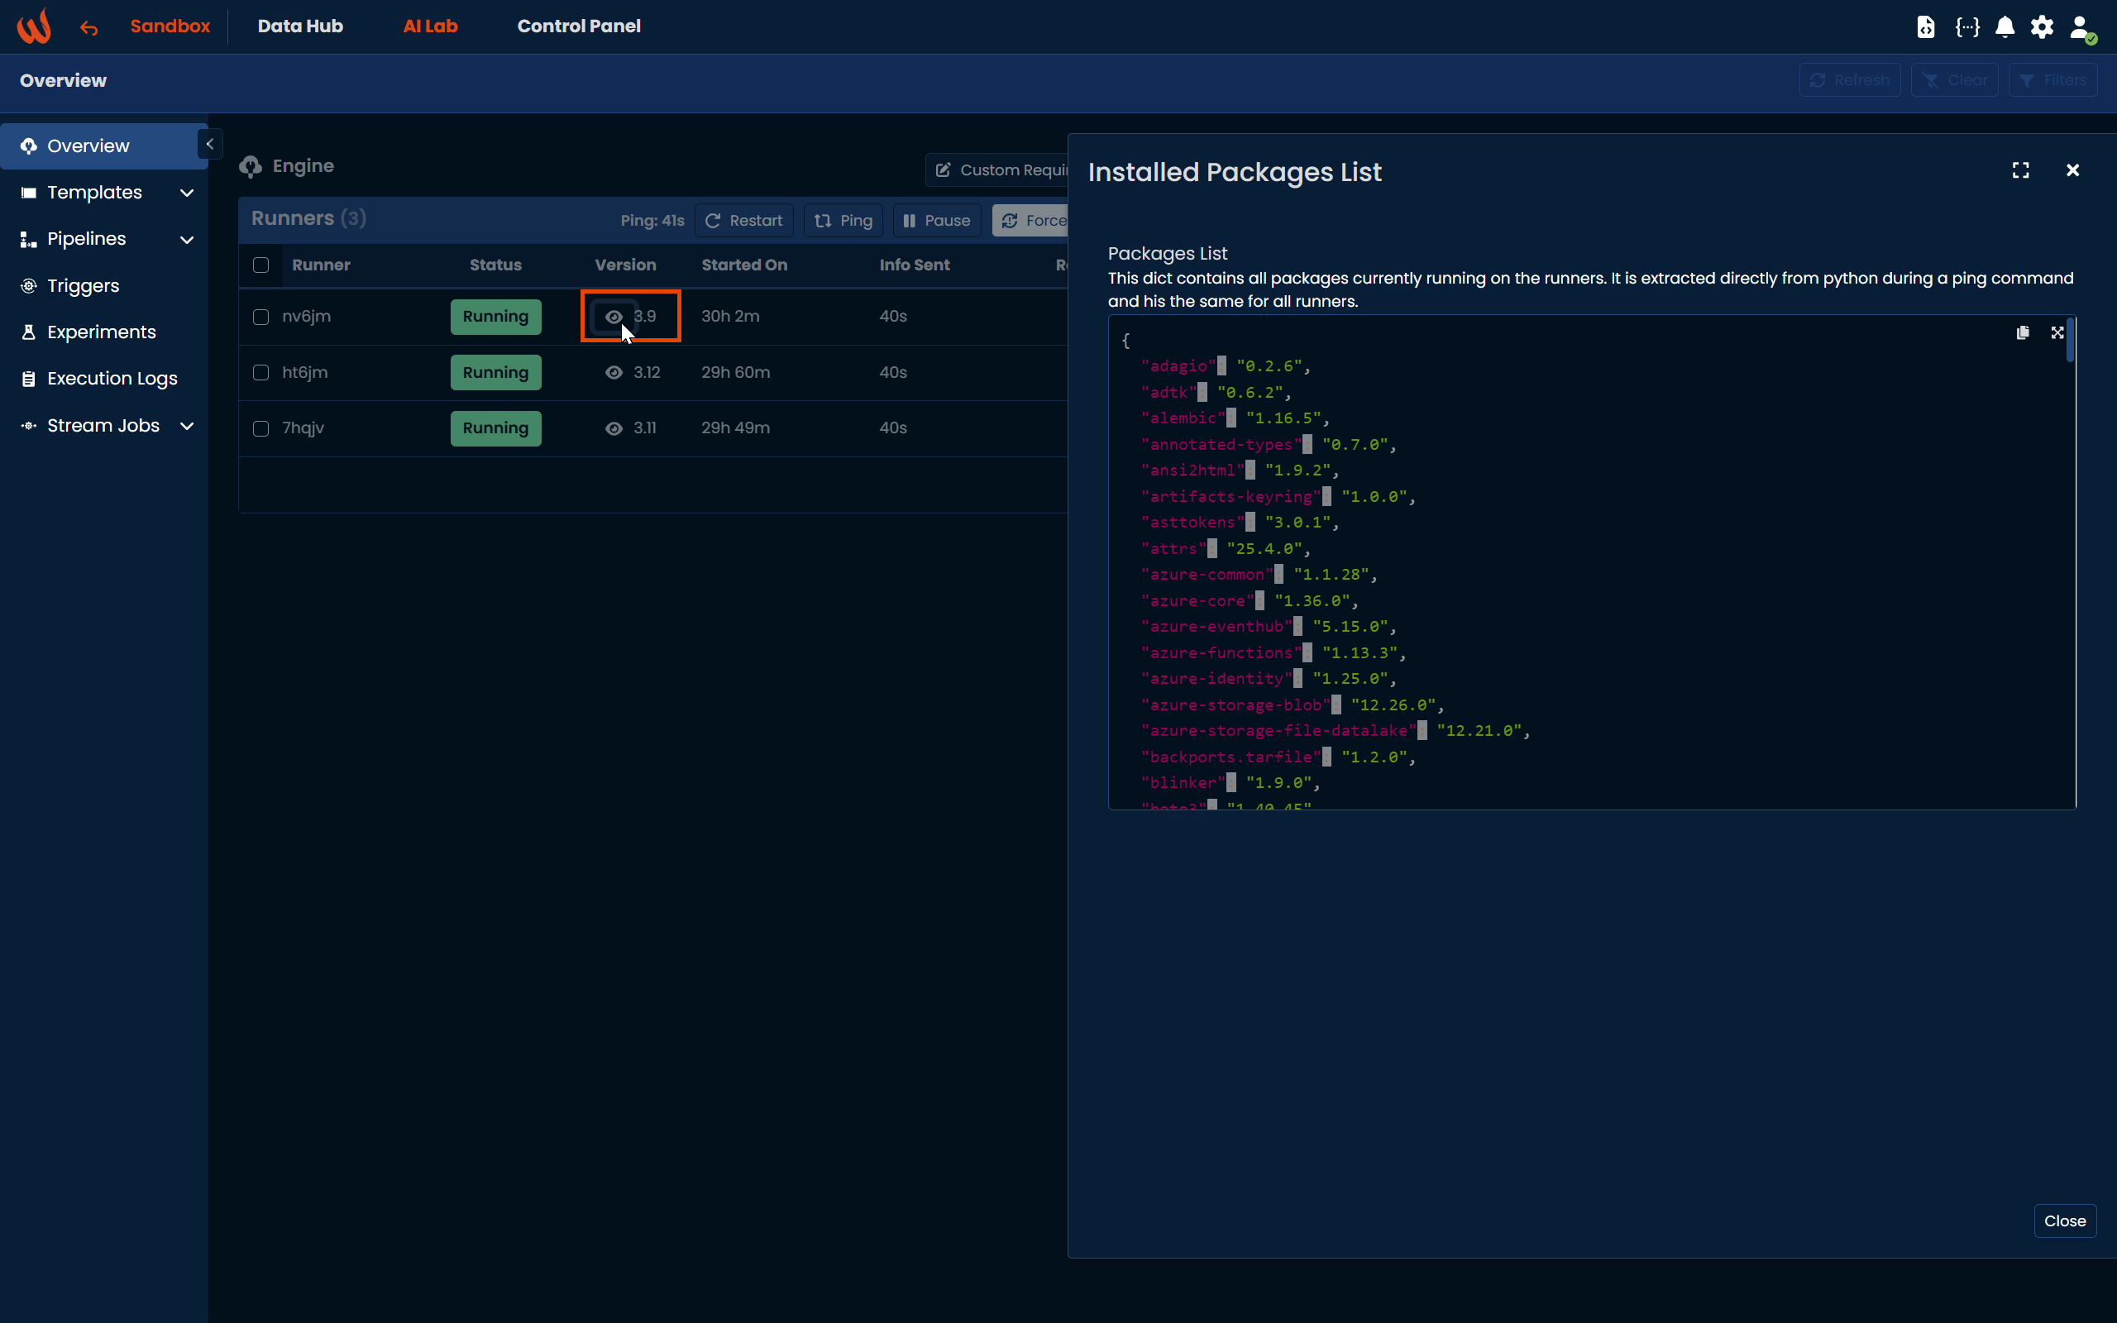Toggle the select-all runners checkbox
The width and height of the screenshot is (2117, 1323).
tap(260, 265)
